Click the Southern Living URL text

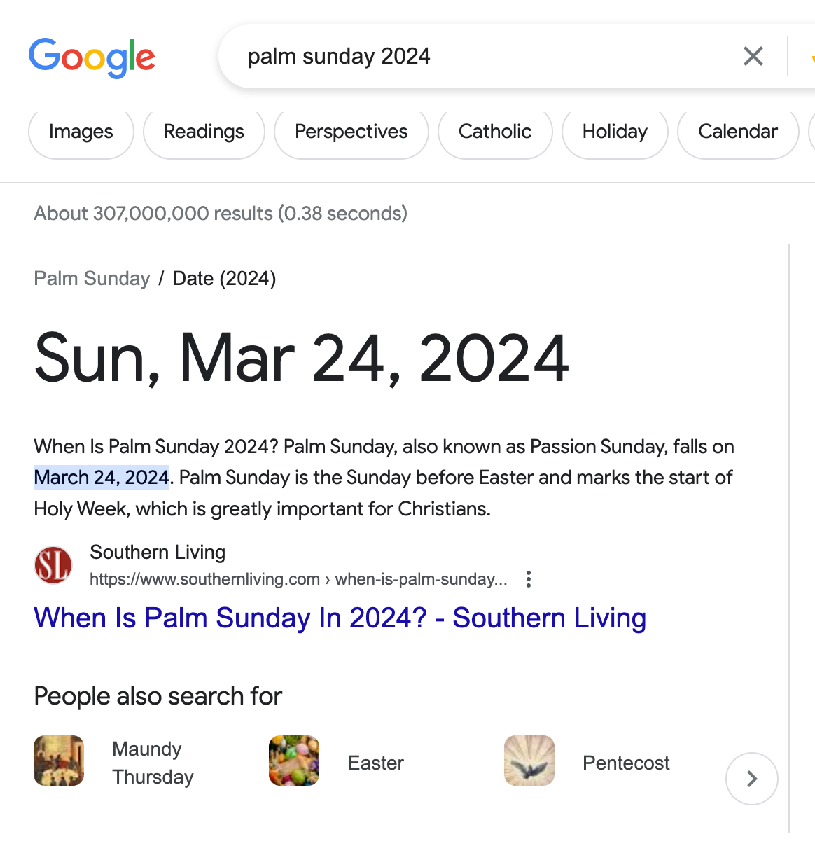click(298, 580)
